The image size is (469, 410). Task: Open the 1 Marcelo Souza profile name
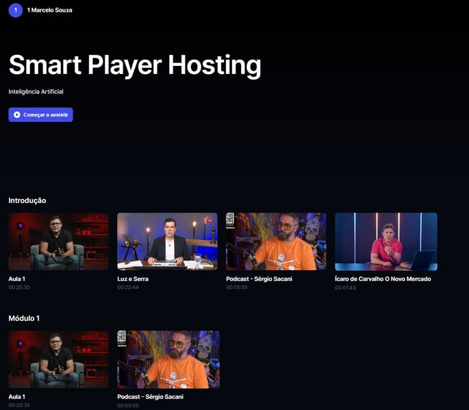click(50, 10)
